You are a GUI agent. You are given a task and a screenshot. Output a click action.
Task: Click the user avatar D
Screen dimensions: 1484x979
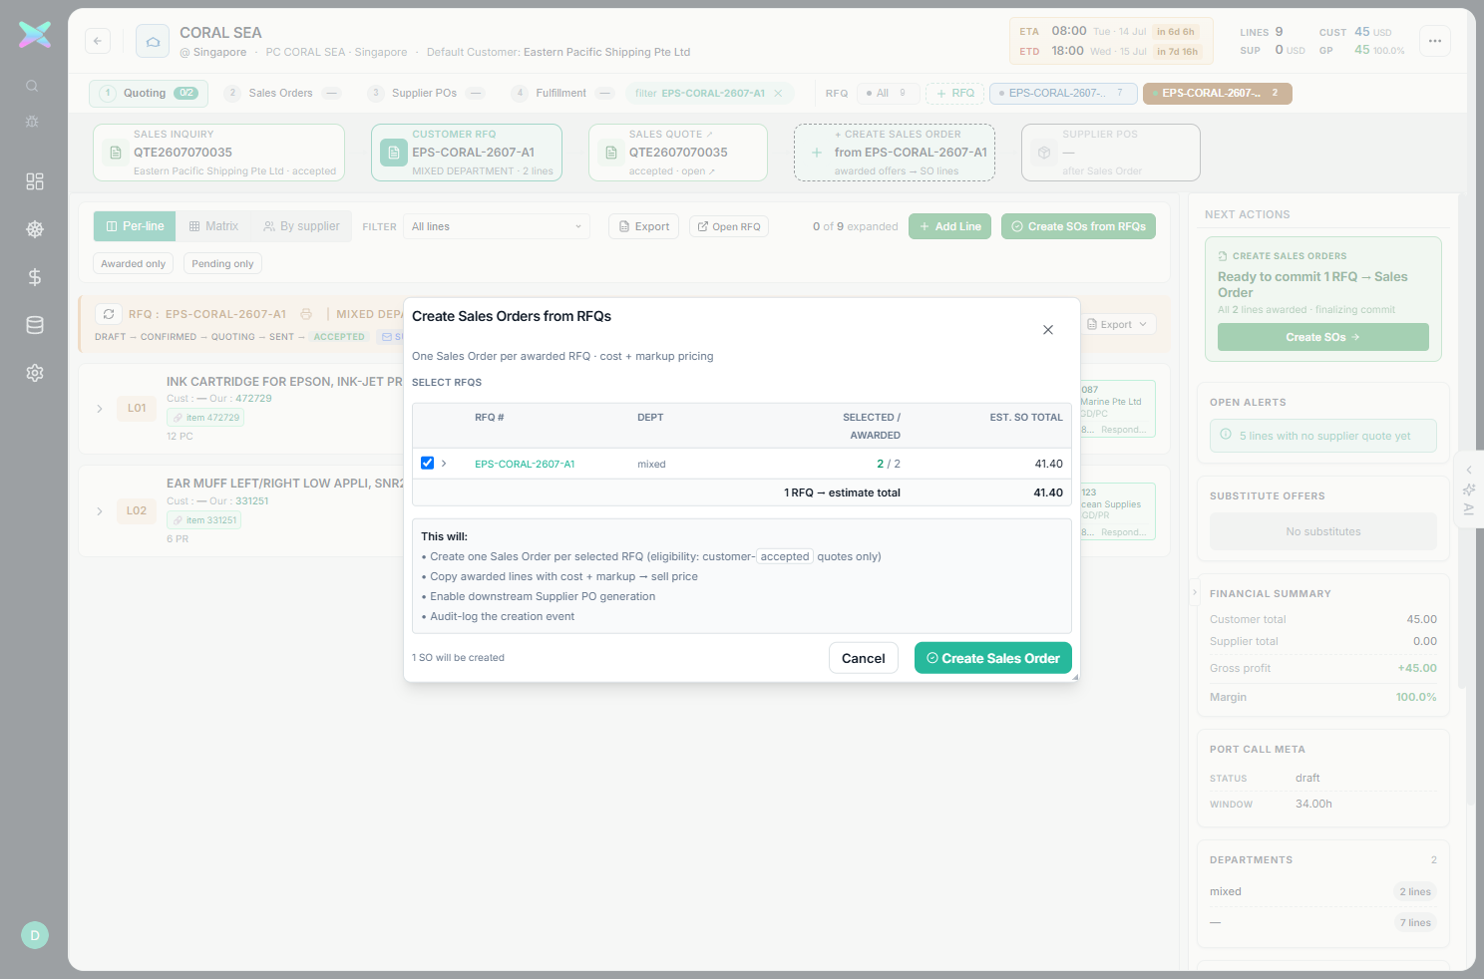click(x=35, y=935)
